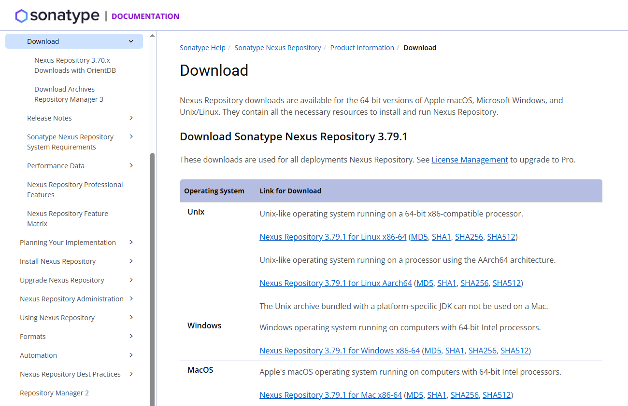Image resolution: width=628 pixels, height=406 pixels.
Task: Open Planning Your Implementation in the sidebar
Action: point(68,243)
